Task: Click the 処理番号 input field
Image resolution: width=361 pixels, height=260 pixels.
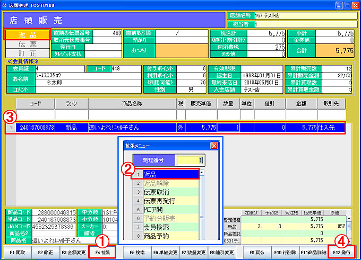Action: pos(190,160)
